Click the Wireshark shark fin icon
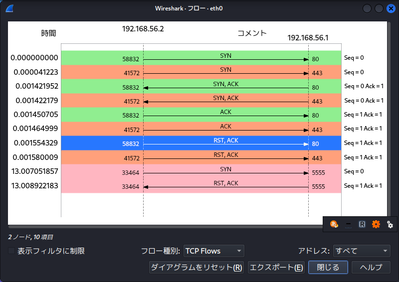Viewport: 399px width, 282px height. coord(9,8)
